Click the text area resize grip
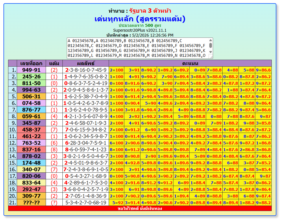 click(211, 57)
